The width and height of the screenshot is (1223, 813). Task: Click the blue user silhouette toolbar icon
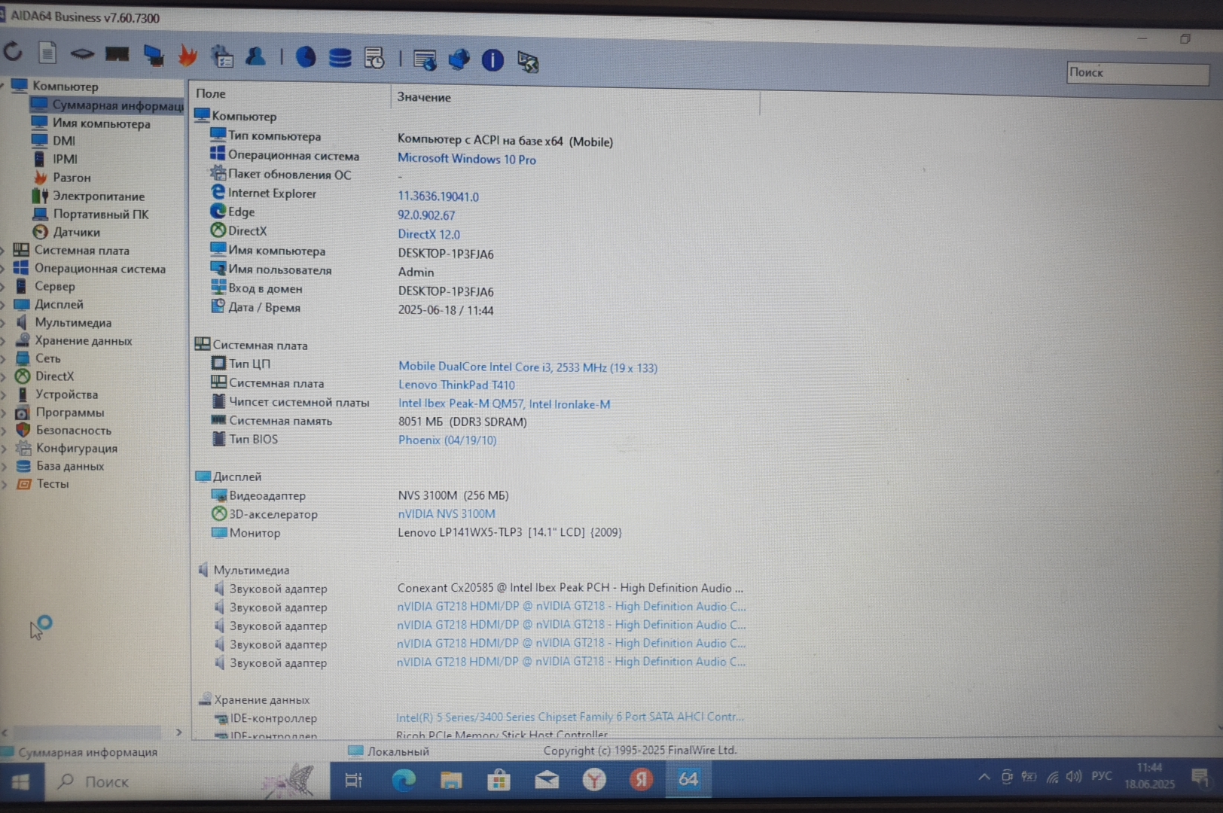(x=256, y=56)
